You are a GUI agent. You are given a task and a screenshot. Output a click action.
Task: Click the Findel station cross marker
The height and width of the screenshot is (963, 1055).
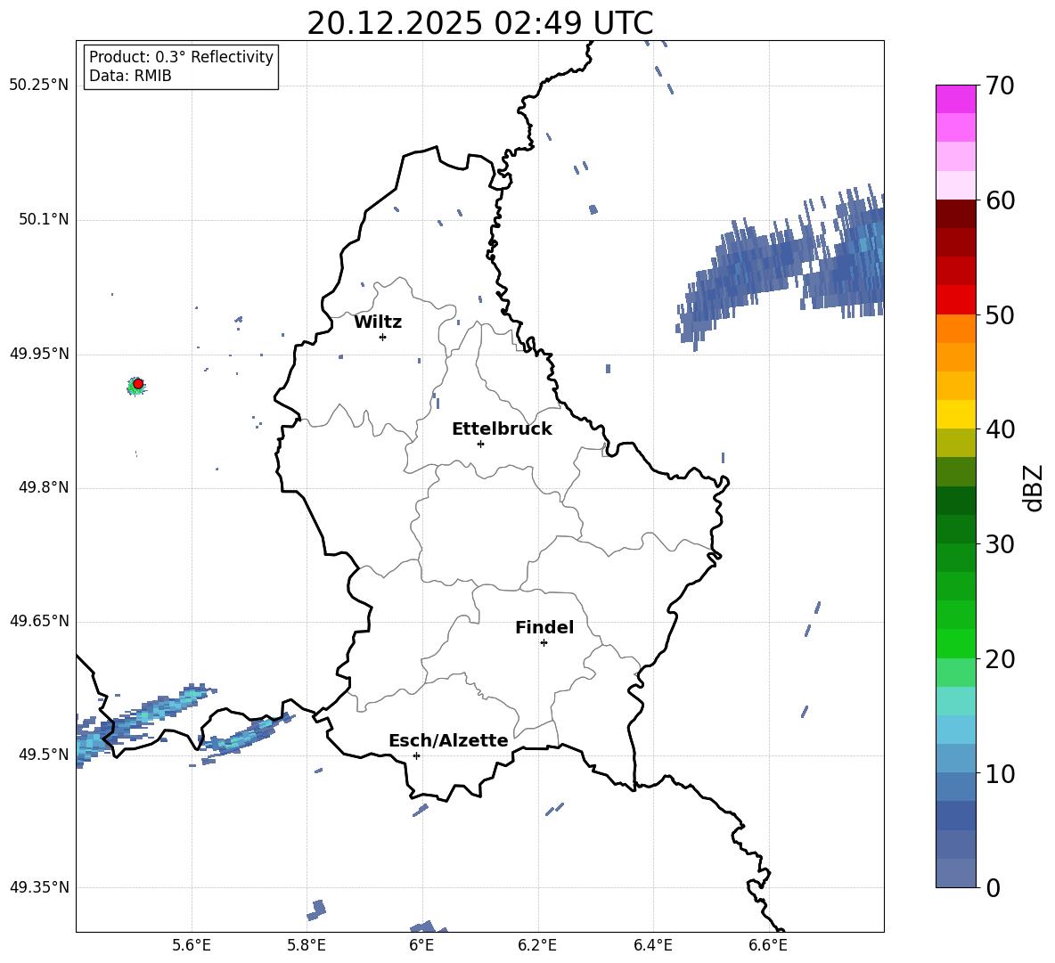[x=544, y=643]
